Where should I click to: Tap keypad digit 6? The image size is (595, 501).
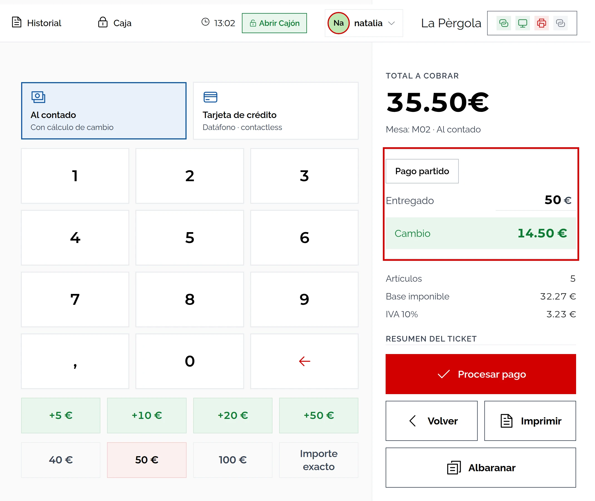(x=304, y=238)
